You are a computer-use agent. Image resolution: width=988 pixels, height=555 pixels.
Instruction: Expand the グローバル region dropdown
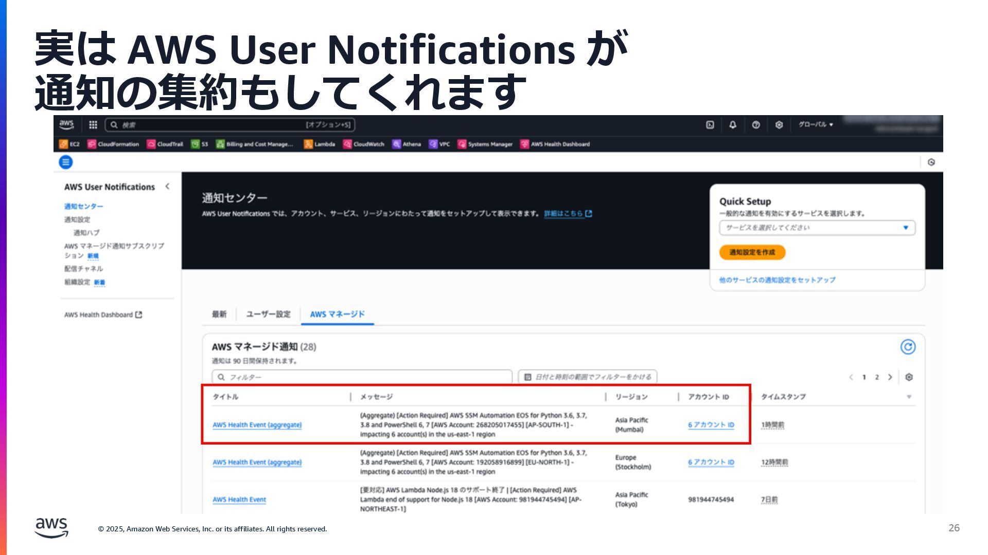(x=816, y=125)
